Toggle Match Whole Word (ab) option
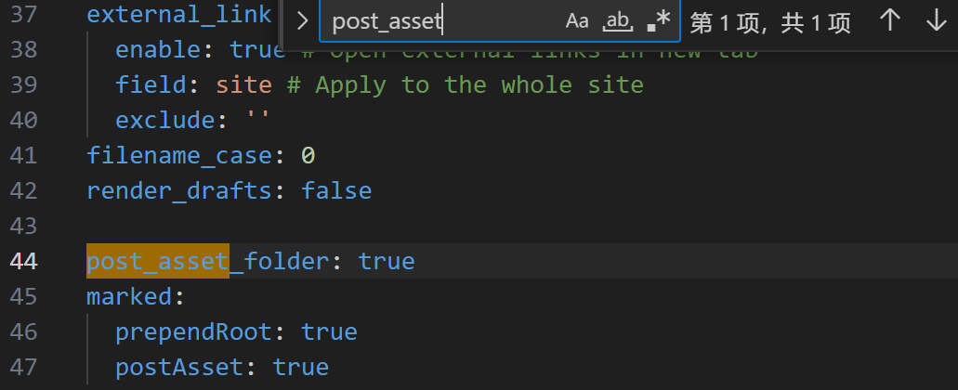 (618, 21)
